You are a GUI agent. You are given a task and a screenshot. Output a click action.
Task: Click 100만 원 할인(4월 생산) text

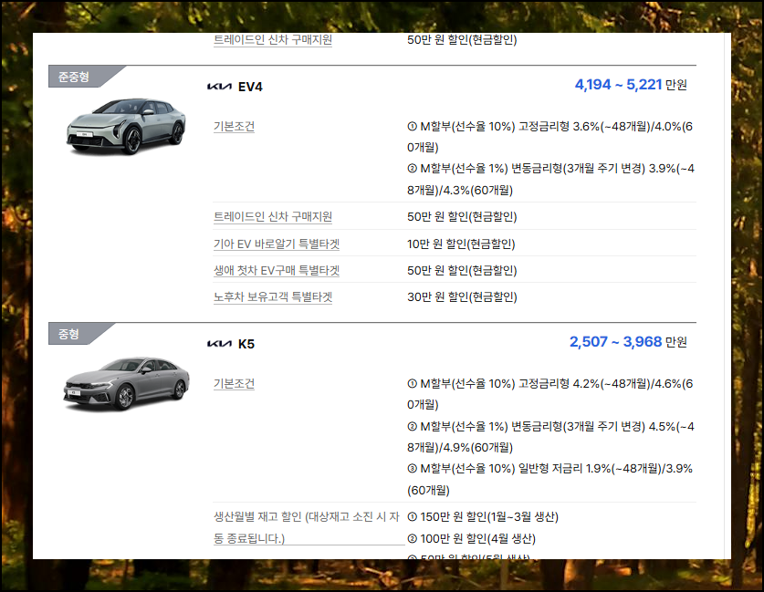471,538
